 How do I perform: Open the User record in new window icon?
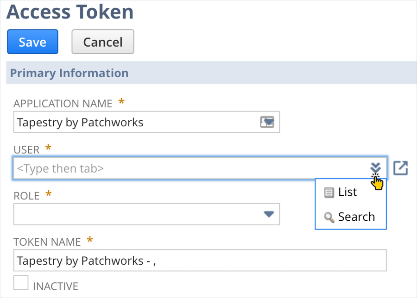pyautogui.click(x=400, y=168)
